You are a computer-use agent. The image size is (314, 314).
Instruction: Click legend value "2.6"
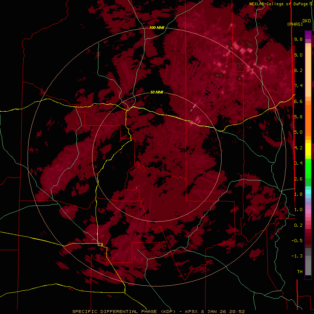(x=298, y=179)
